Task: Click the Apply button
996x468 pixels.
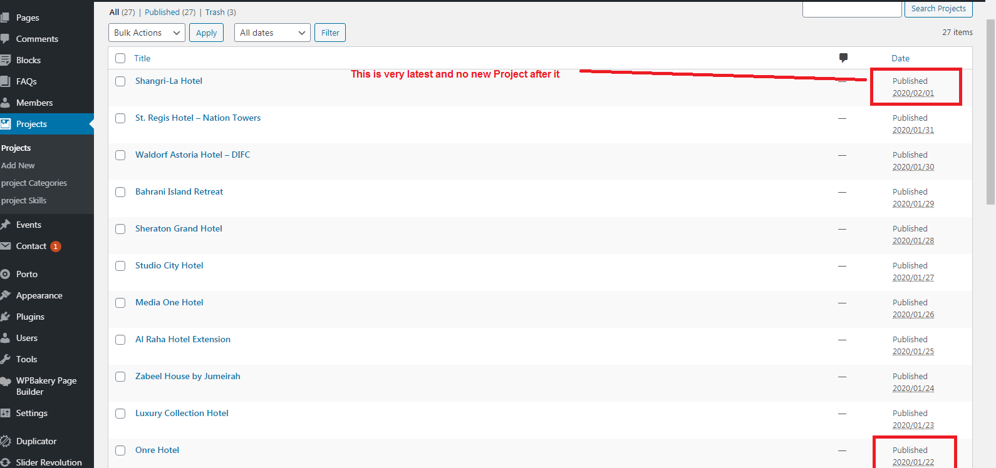Action: coord(206,33)
